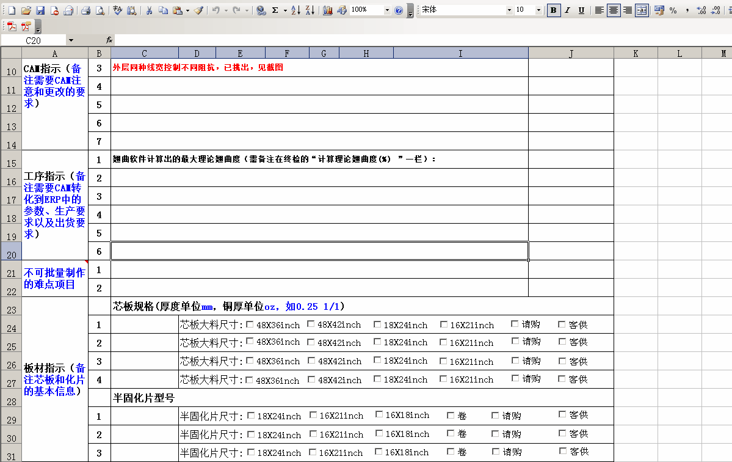Select column J header
Image resolution: width=732 pixels, height=462 pixels.
(571, 53)
